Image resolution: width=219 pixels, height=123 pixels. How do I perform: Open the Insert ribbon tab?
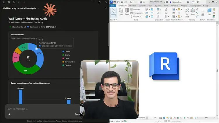166,6
